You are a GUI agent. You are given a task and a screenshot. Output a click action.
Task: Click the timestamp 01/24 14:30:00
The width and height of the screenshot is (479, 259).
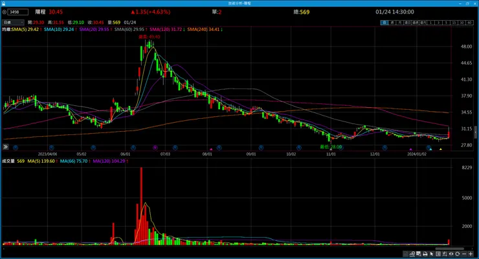(395, 12)
